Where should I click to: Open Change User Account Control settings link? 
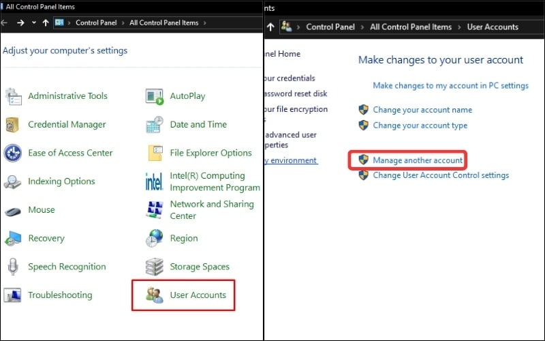pyautogui.click(x=441, y=175)
